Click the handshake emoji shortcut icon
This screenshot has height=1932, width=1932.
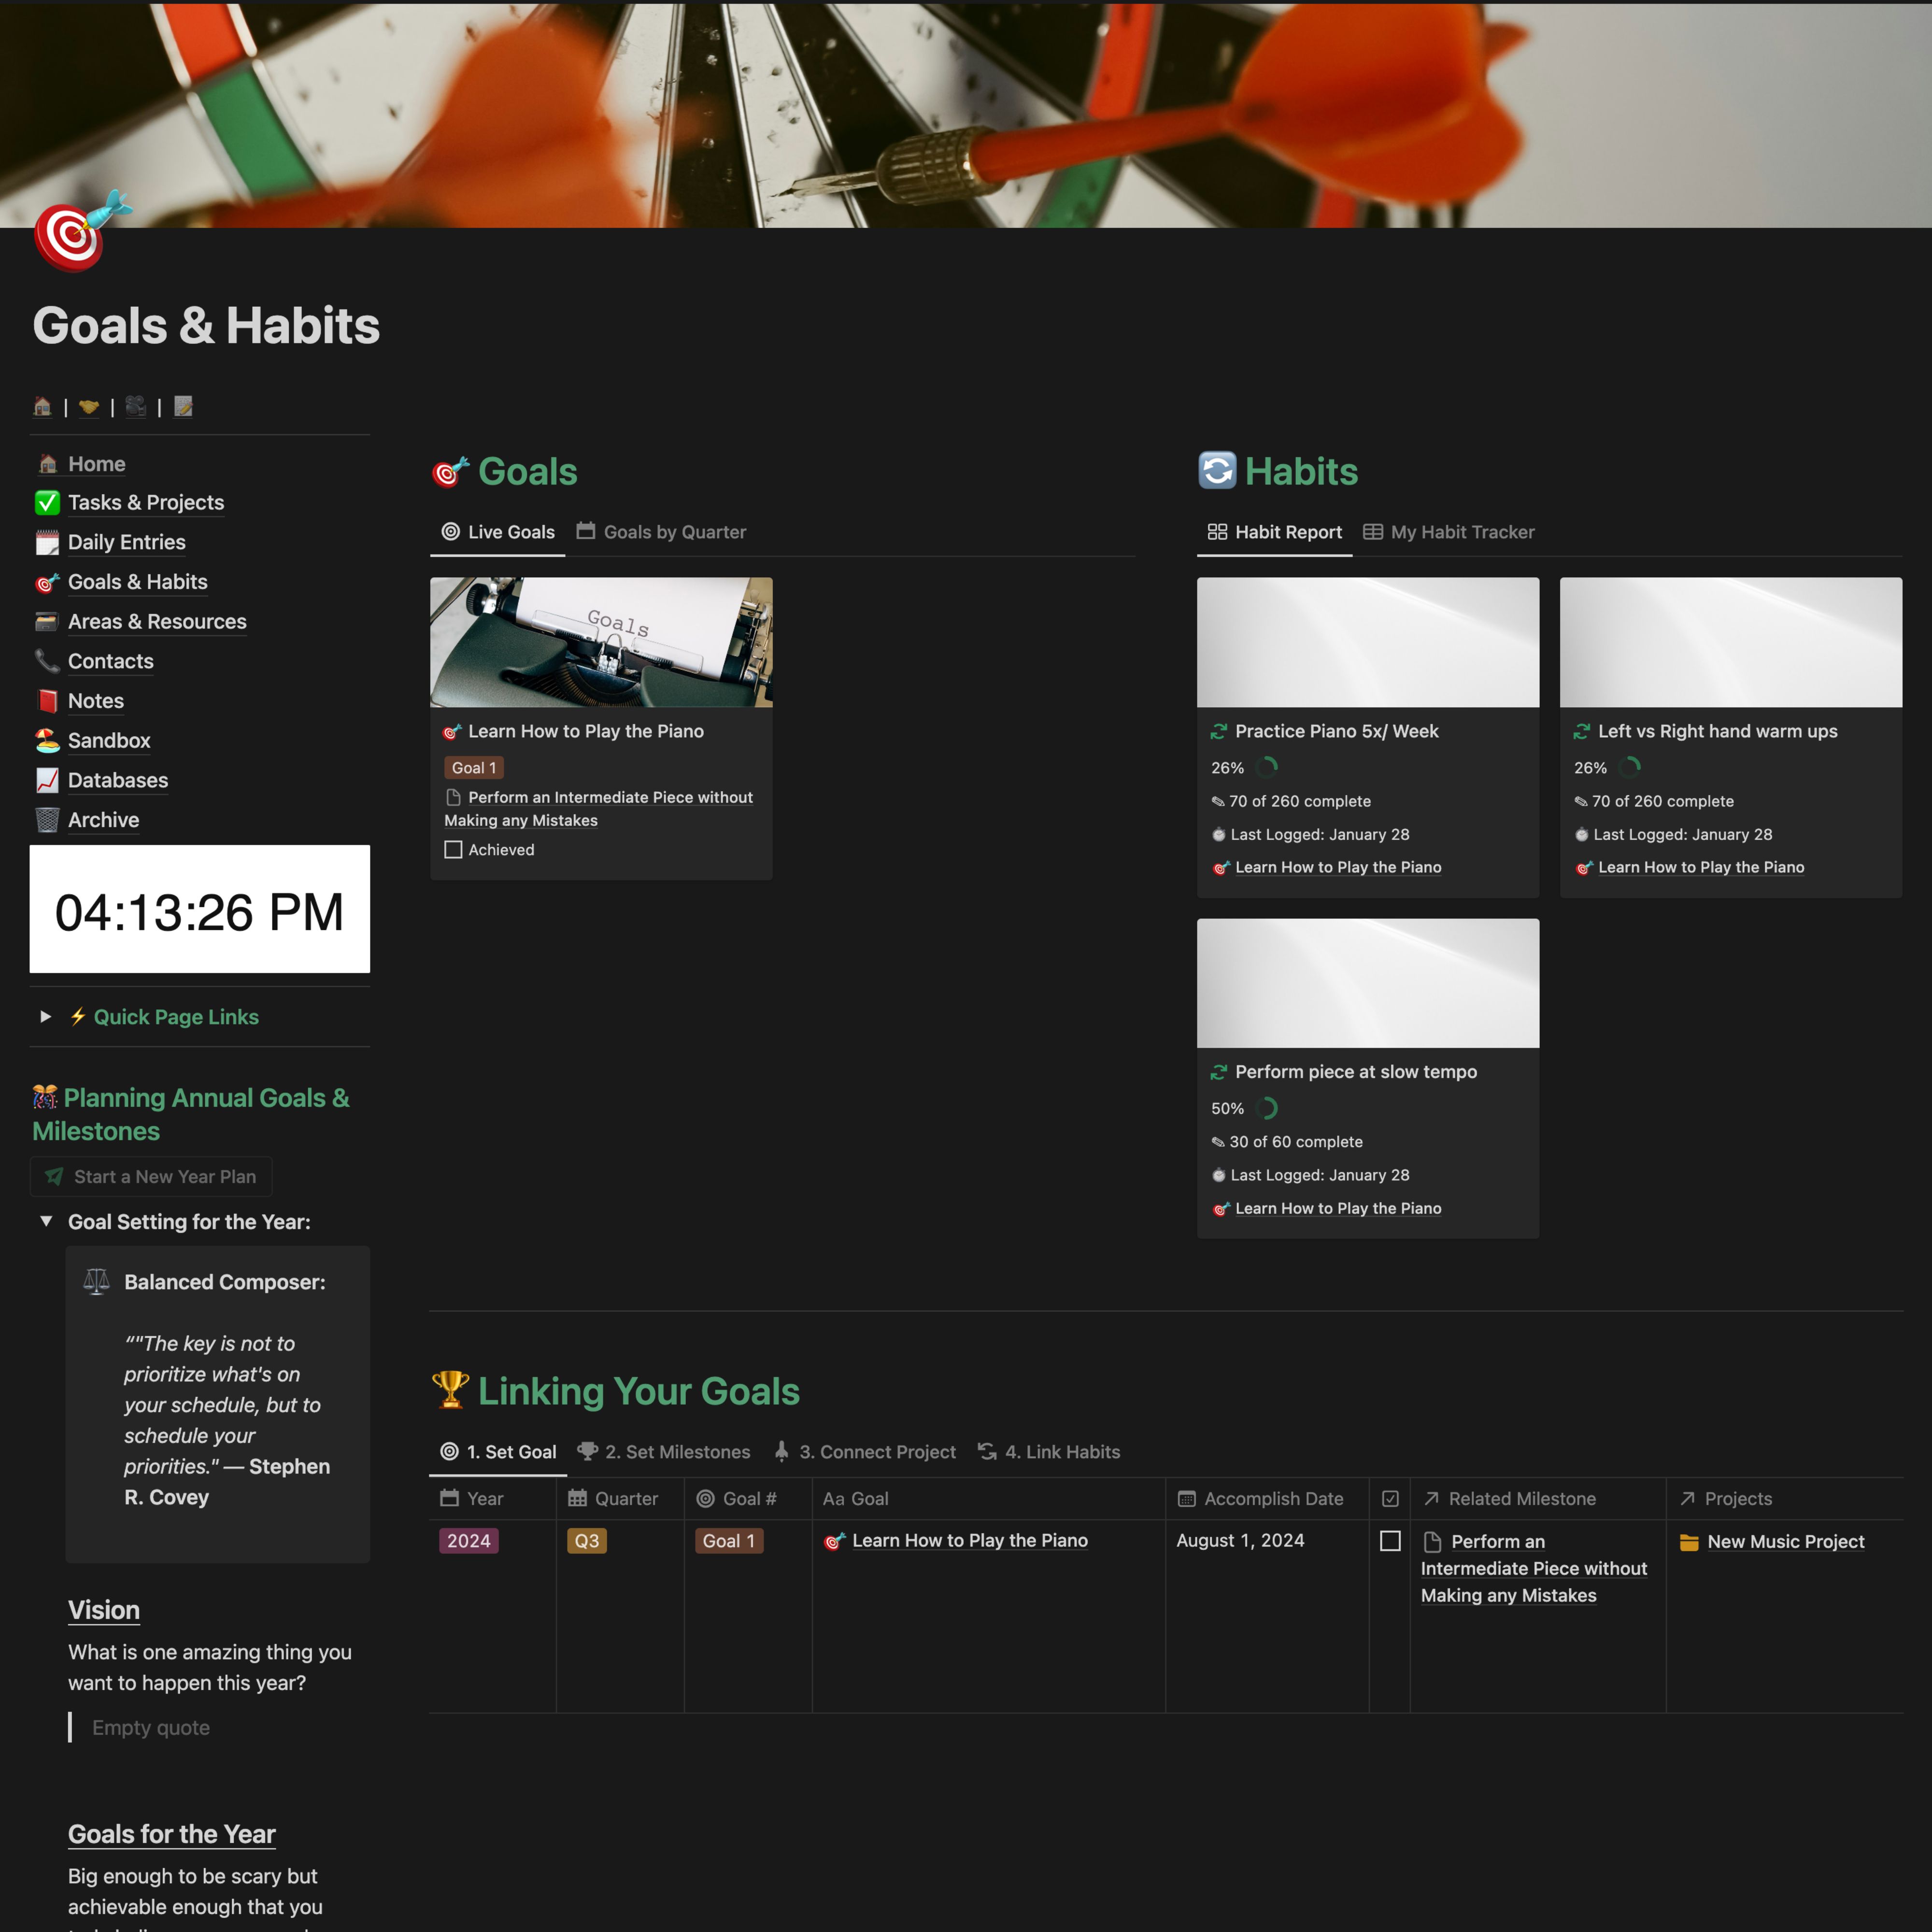(x=89, y=406)
